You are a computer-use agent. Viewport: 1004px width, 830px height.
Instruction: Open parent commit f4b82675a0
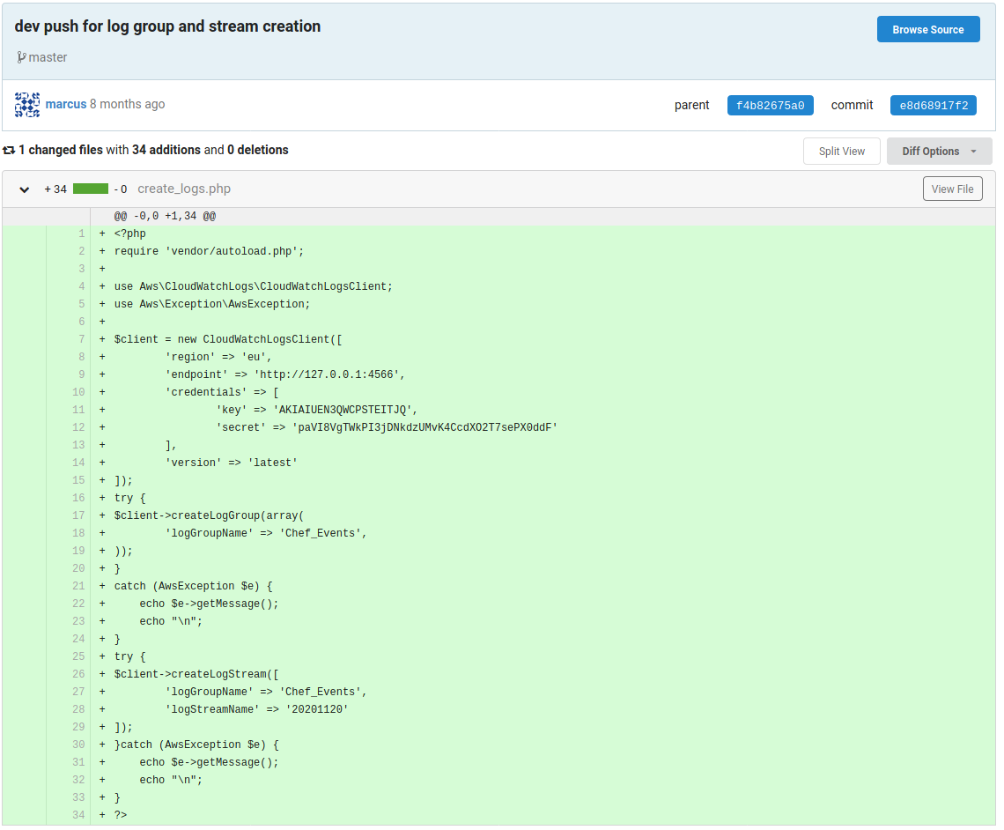click(770, 106)
